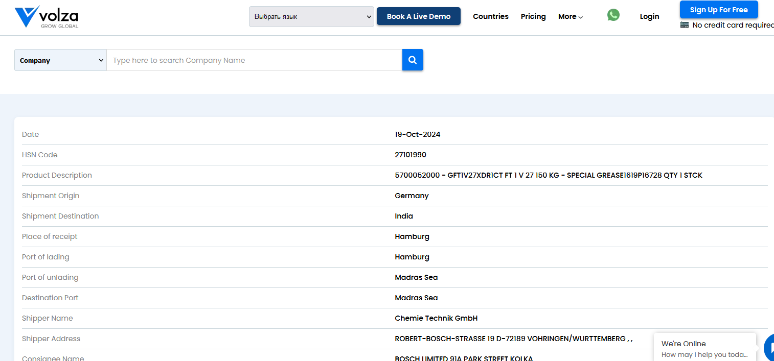Click the Date field label
774x361 pixels.
tap(30, 134)
